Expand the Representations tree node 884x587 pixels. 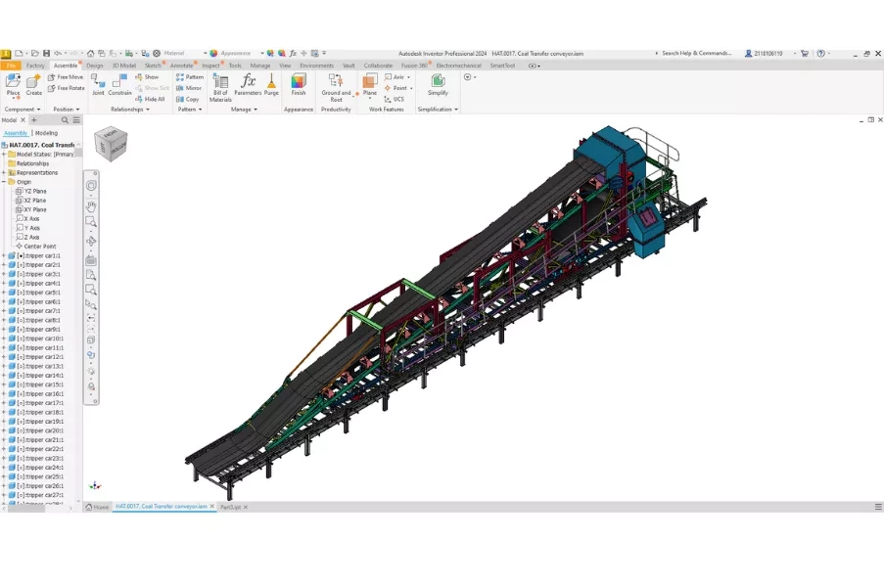[x=4, y=173]
